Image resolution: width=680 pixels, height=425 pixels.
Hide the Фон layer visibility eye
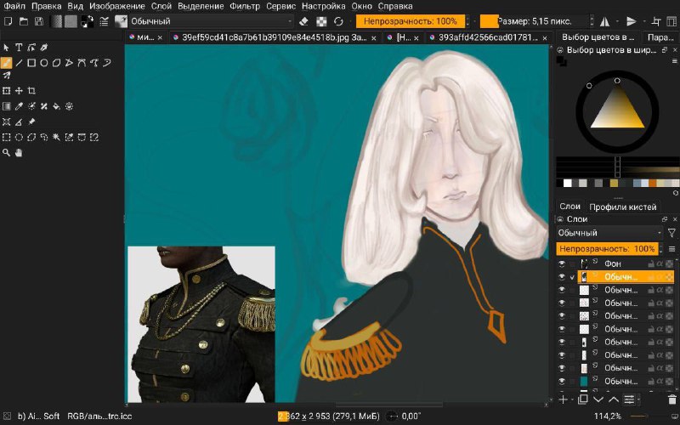pyautogui.click(x=562, y=263)
